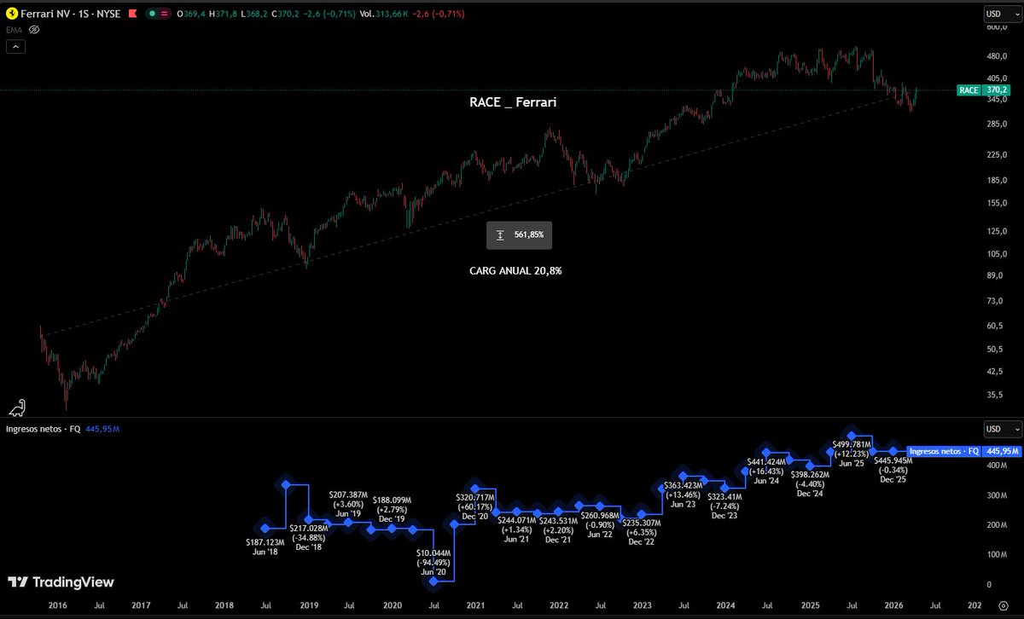Click the RACE 370,2 price label
This screenshot has height=619, width=1024.
tap(983, 90)
